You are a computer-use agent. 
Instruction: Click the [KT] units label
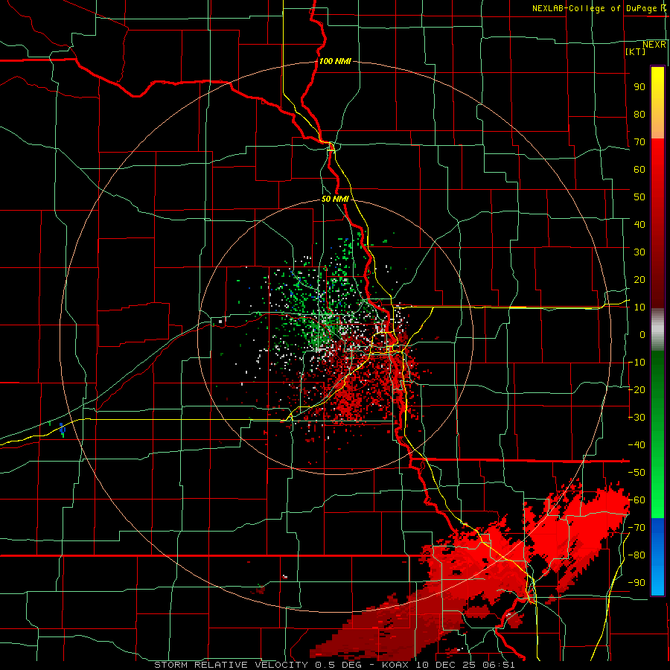pyautogui.click(x=636, y=51)
